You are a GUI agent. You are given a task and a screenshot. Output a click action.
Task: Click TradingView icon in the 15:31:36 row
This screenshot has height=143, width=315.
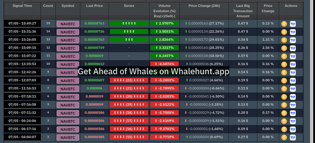coord(293,32)
